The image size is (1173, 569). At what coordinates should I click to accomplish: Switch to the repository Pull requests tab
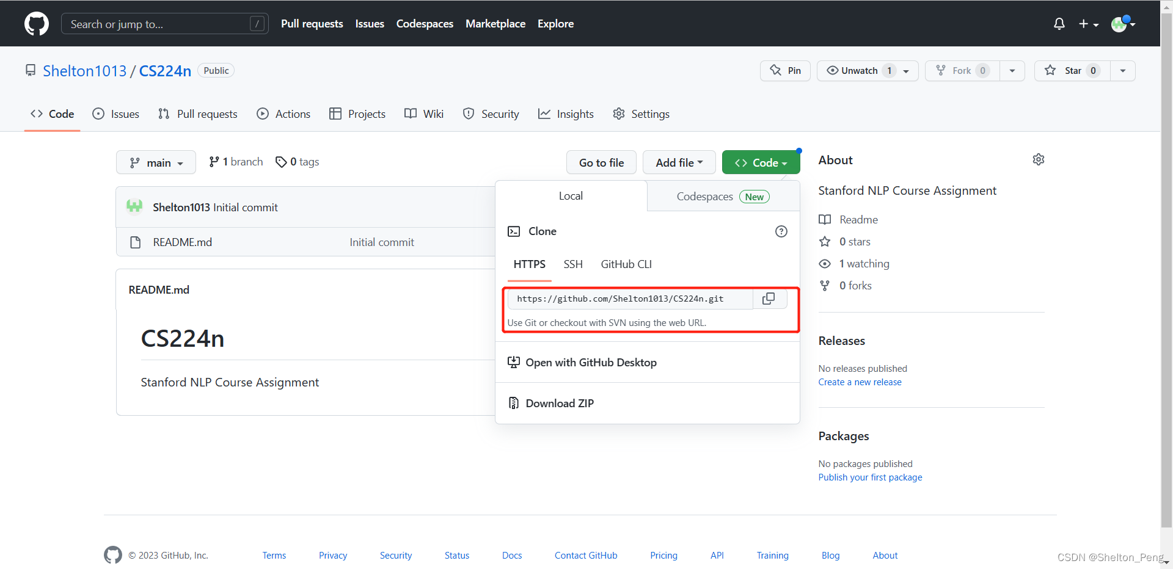coord(197,114)
